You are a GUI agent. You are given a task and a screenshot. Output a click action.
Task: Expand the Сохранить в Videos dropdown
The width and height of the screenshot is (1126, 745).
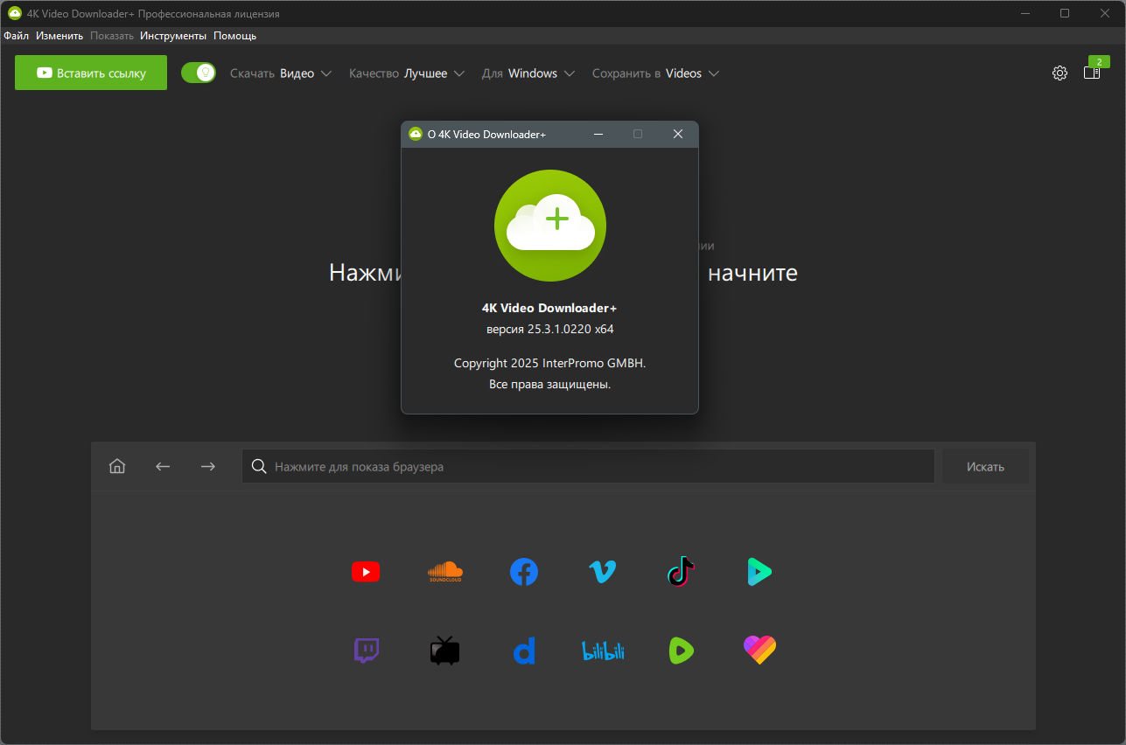[x=656, y=73]
